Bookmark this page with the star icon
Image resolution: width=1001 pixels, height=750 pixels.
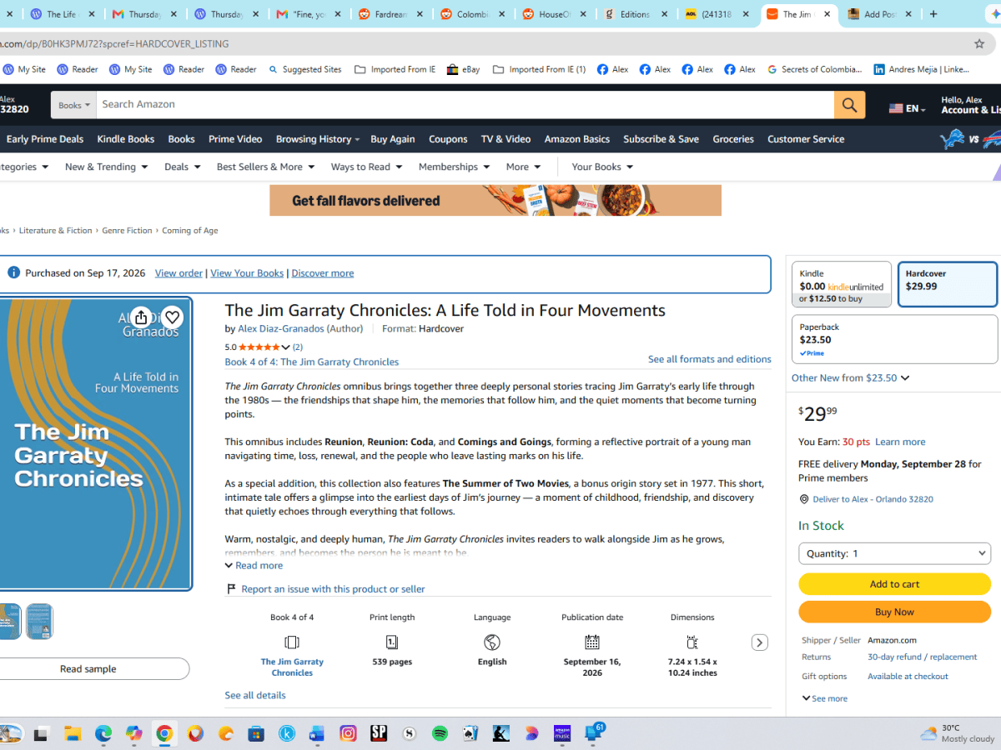pyautogui.click(x=979, y=43)
